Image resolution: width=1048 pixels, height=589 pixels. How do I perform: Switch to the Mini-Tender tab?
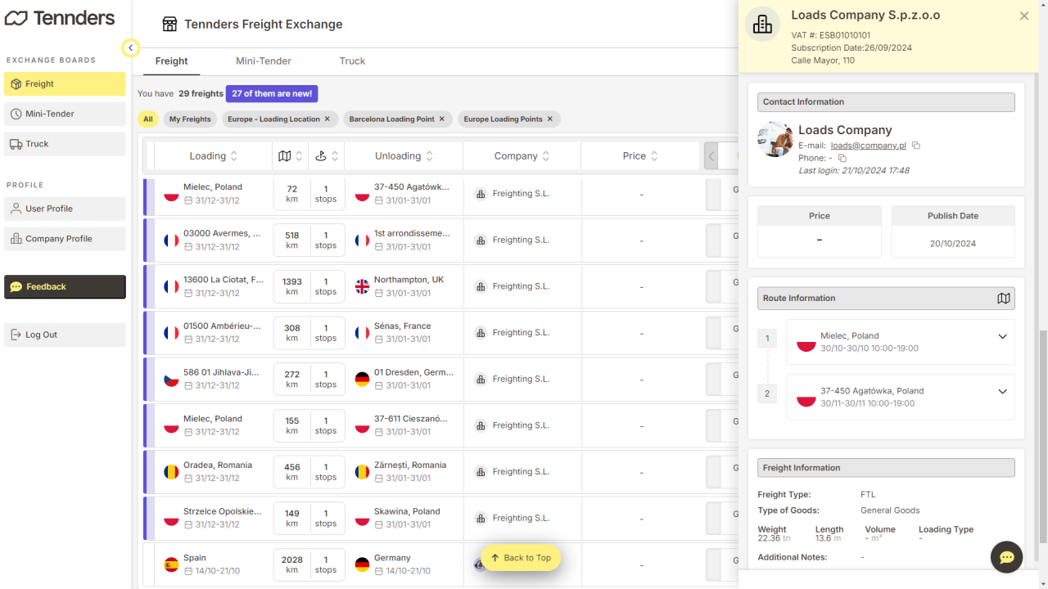coord(264,61)
